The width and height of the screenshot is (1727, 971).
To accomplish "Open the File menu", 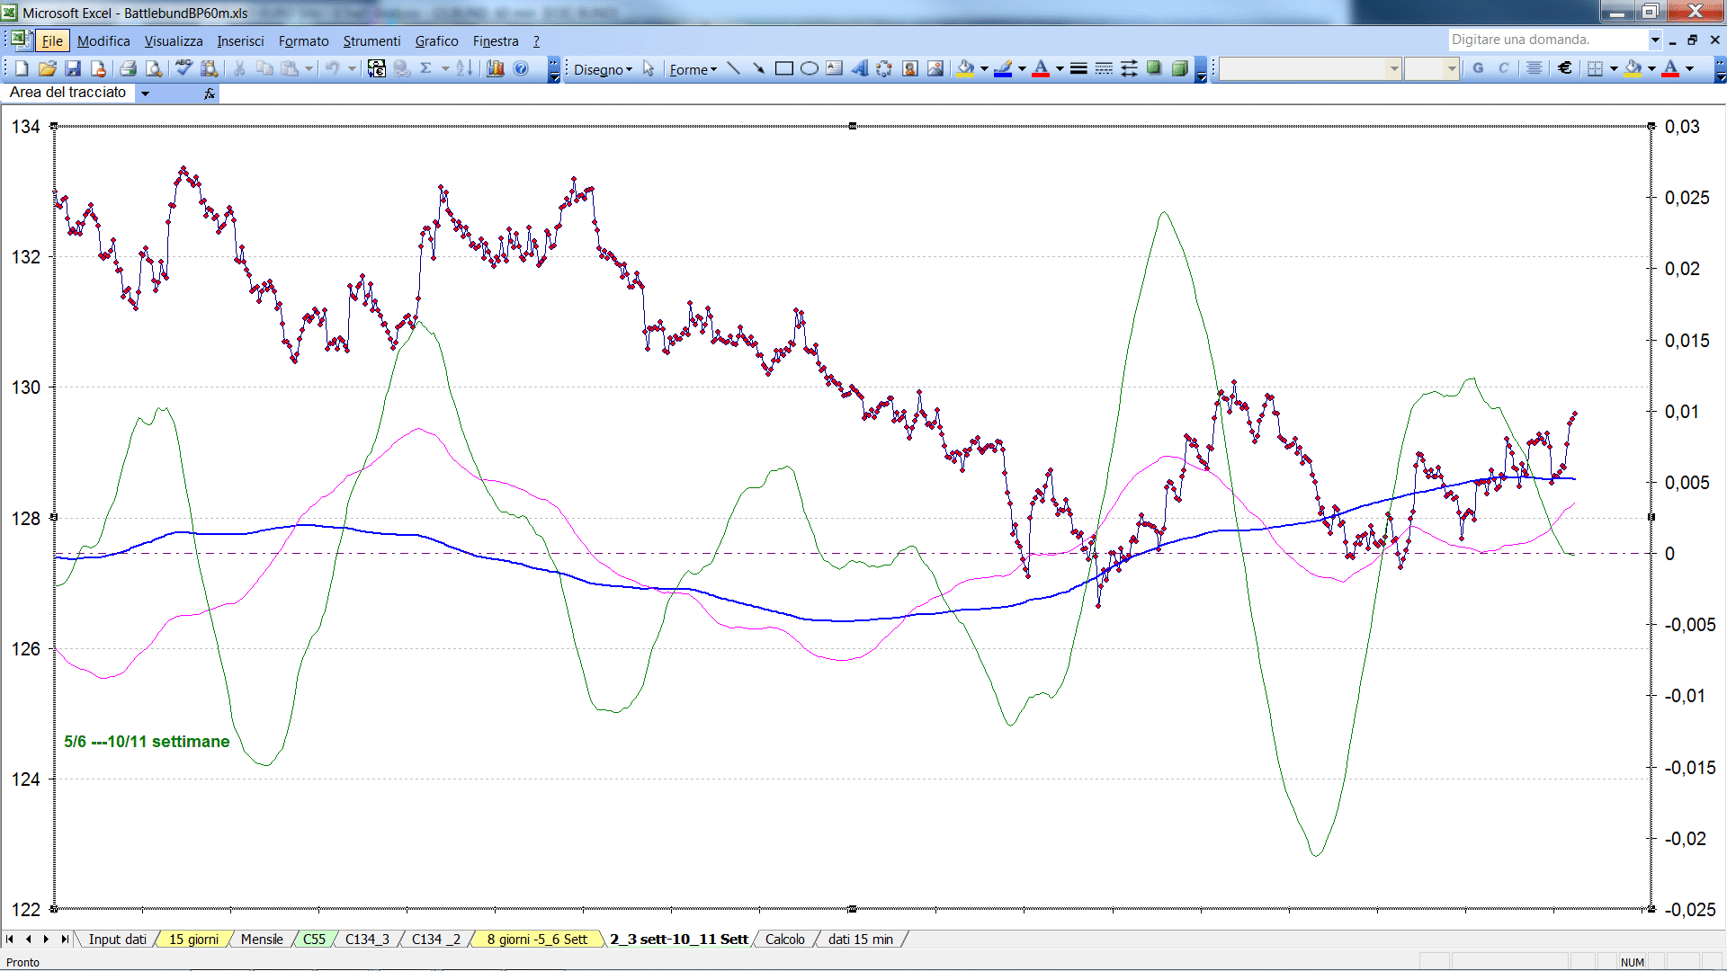I will coord(52,41).
